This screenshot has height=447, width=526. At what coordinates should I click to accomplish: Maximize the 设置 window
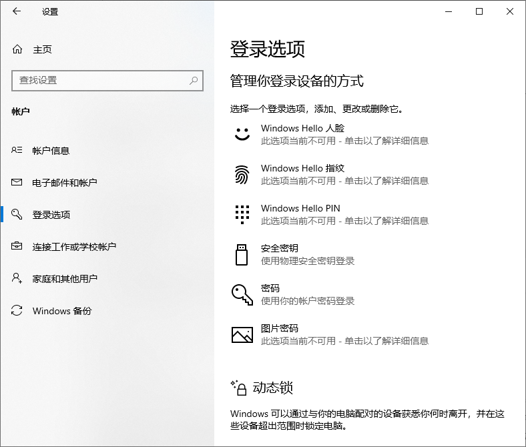tap(479, 11)
